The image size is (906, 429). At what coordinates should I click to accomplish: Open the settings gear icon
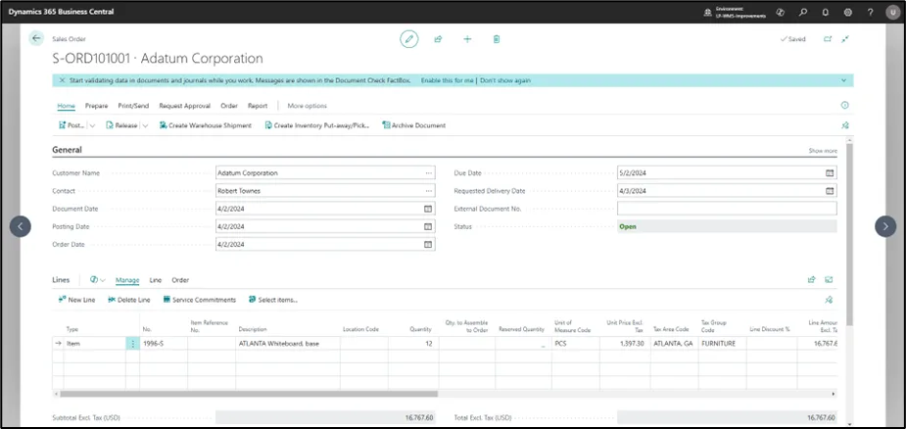847,12
